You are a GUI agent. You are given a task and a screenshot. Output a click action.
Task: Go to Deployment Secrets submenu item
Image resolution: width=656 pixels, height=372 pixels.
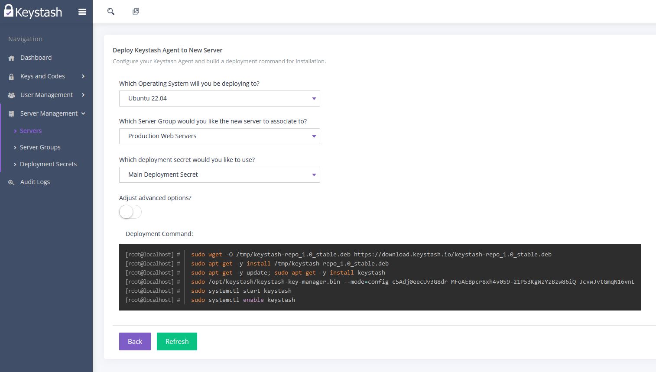(x=48, y=164)
